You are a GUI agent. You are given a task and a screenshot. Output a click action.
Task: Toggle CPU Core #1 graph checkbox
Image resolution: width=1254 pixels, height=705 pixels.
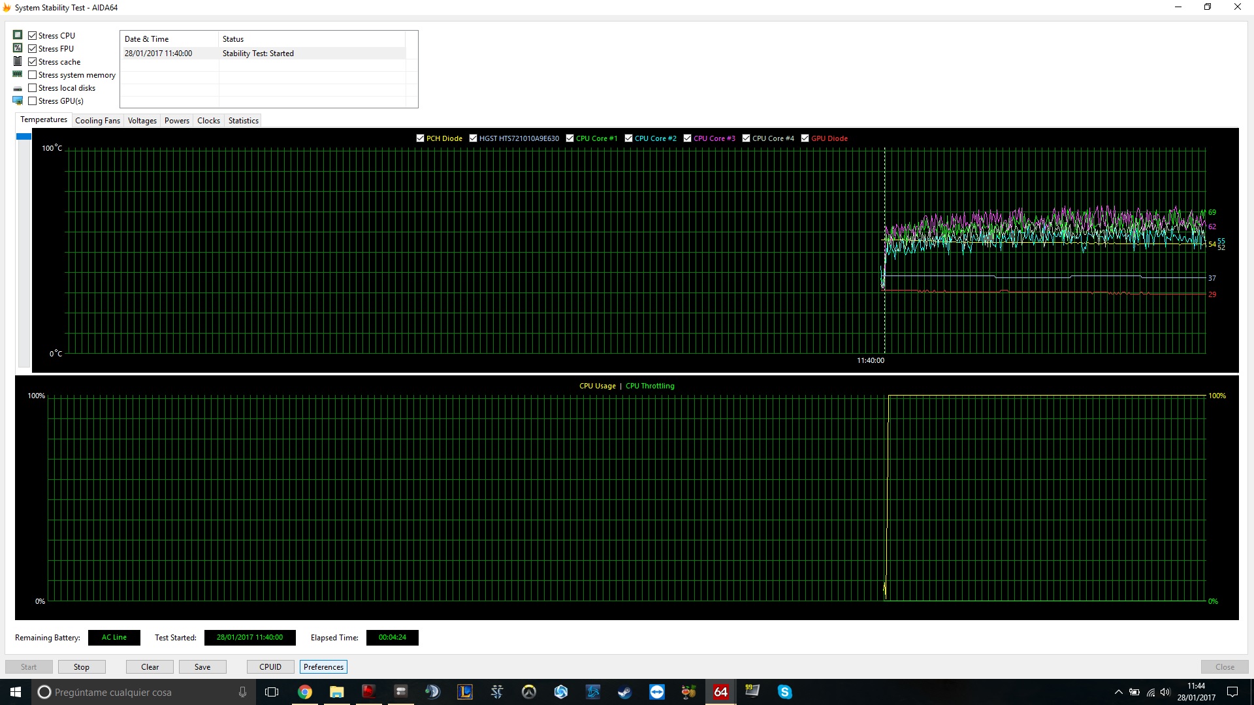coord(570,138)
